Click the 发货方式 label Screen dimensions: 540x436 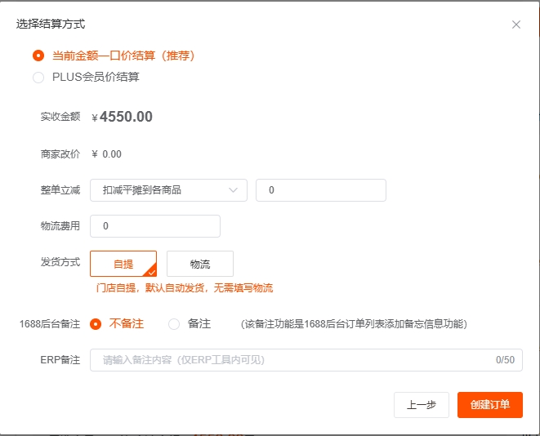coord(60,262)
